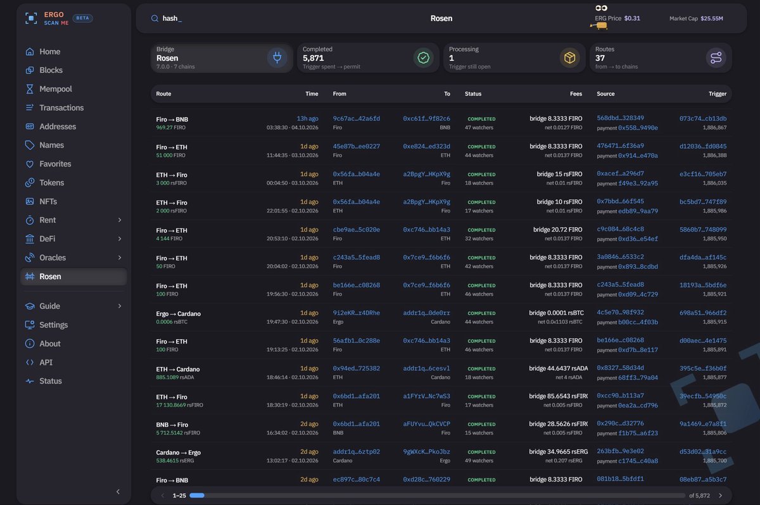Open the Transactions menu item
Image resolution: width=760 pixels, height=505 pixels.
click(x=73, y=108)
